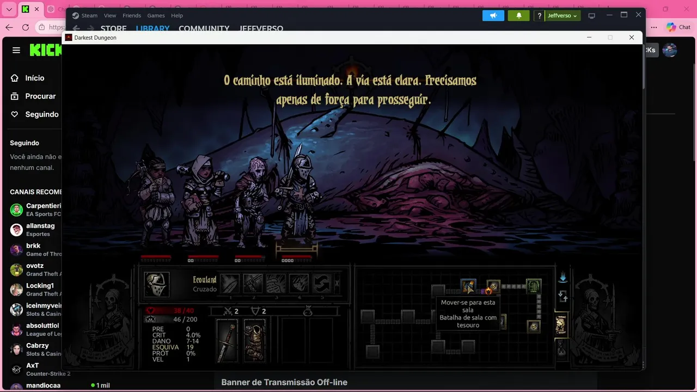
Task: Open Seguindo in Kick sidebar
Action: 34,114
